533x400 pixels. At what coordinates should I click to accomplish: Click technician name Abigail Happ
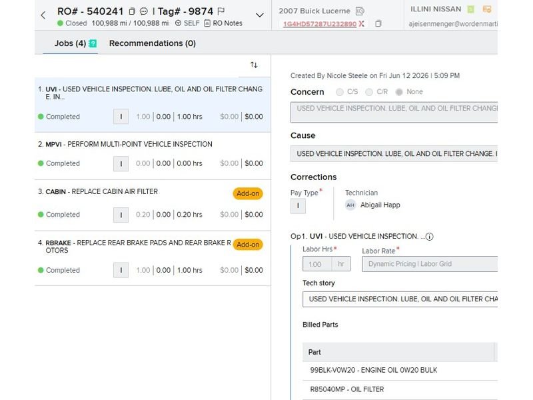click(380, 205)
